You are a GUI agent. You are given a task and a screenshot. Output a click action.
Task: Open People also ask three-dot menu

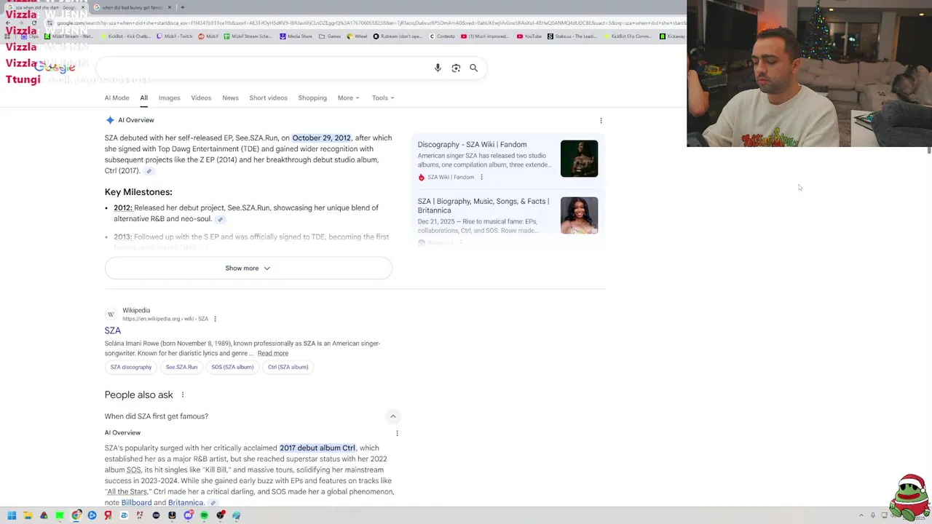(183, 394)
